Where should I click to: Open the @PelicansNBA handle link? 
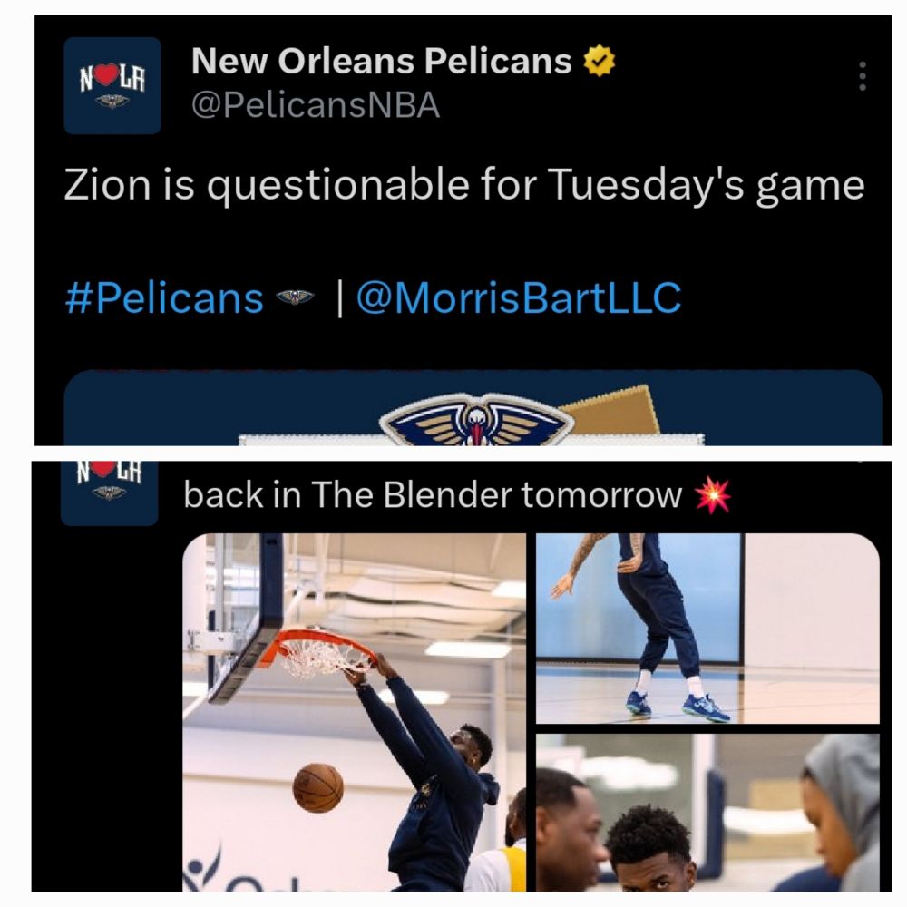(316, 106)
